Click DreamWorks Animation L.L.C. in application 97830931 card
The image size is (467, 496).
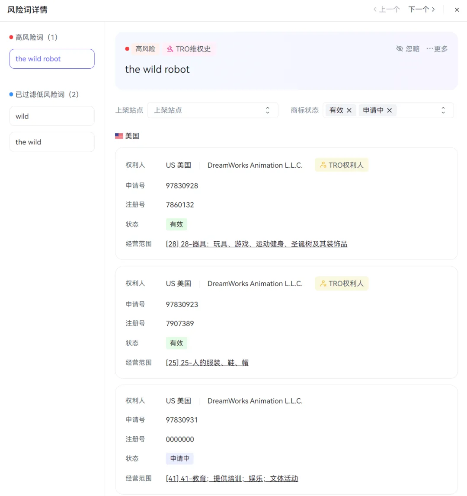coord(255,401)
